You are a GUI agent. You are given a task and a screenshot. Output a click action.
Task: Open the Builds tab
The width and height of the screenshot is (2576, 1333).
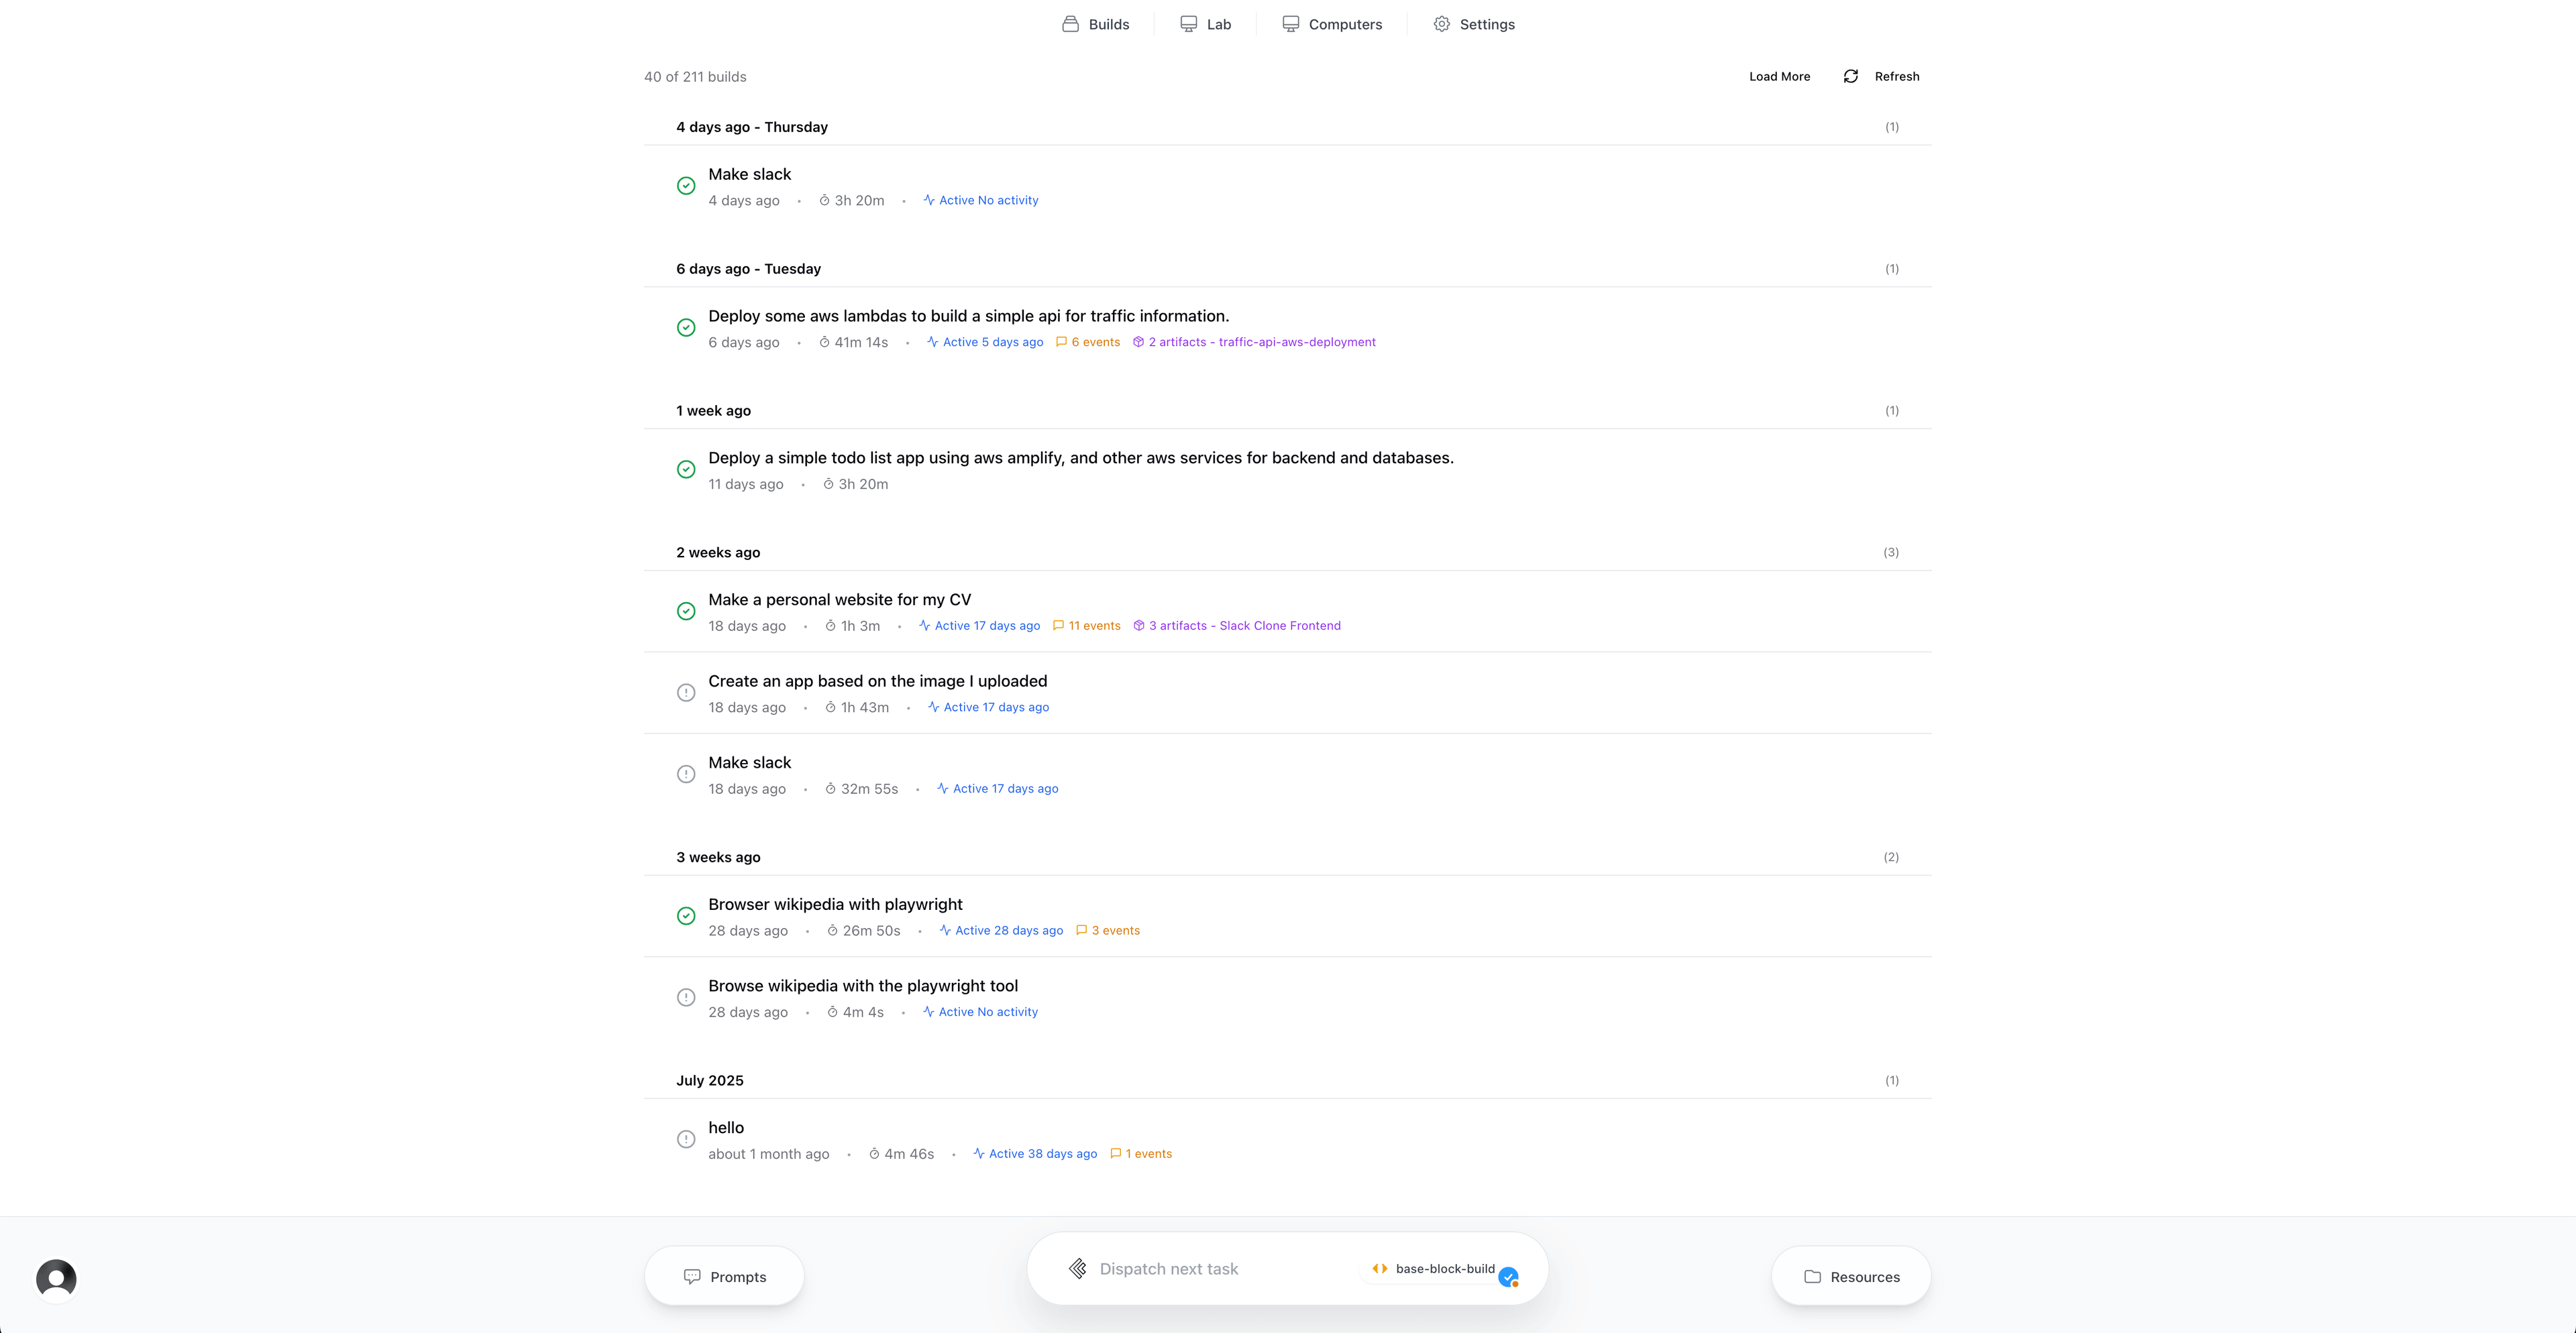pos(1096,24)
